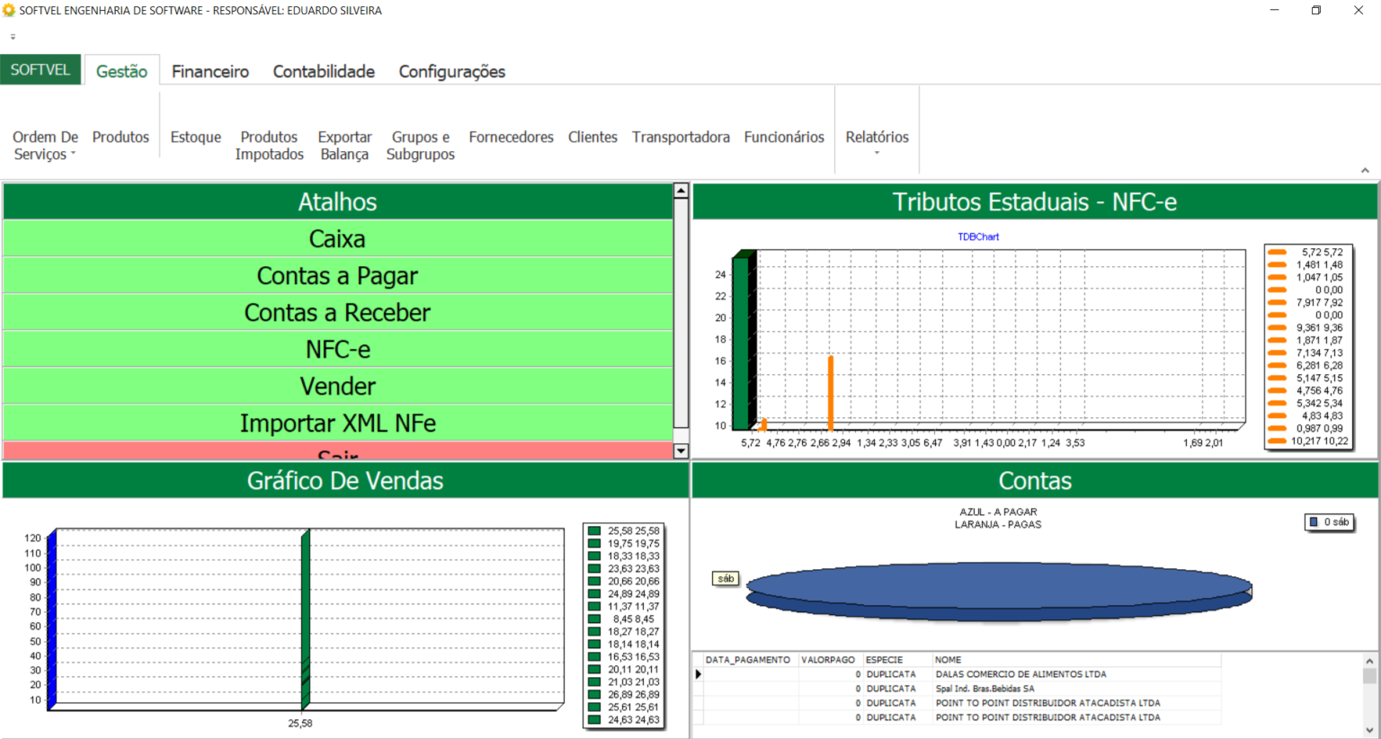The width and height of the screenshot is (1381, 739).
Task: Click the SOFTVEL application button
Action: pos(40,69)
